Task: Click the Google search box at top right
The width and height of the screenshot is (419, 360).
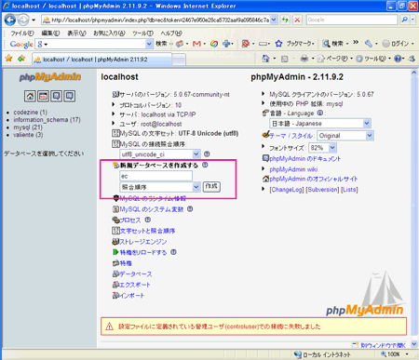Action: point(352,20)
